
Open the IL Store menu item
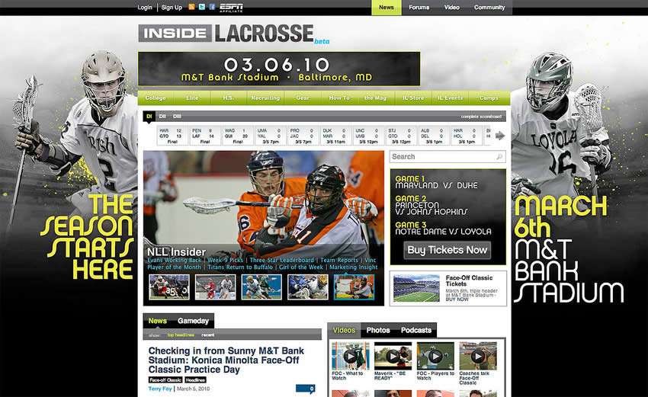click(413, 98)
